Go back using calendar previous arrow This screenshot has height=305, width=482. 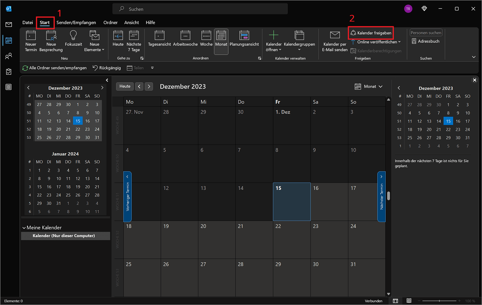pos(139,87)
